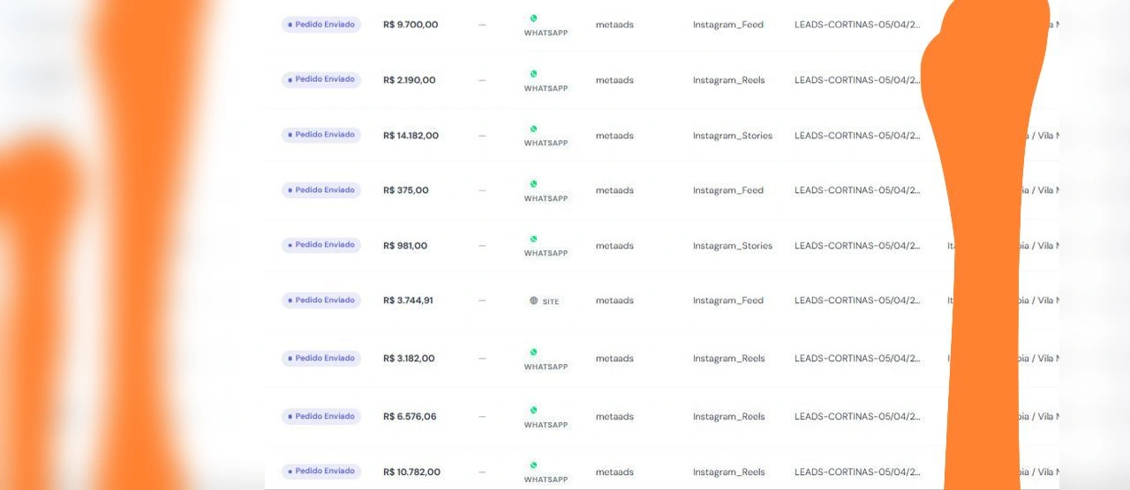Open LEADS-CORTINAS campaign in the R$ 3.182,00 row
This screenshot has height=490, width=1130.
(x=857, y=359)
